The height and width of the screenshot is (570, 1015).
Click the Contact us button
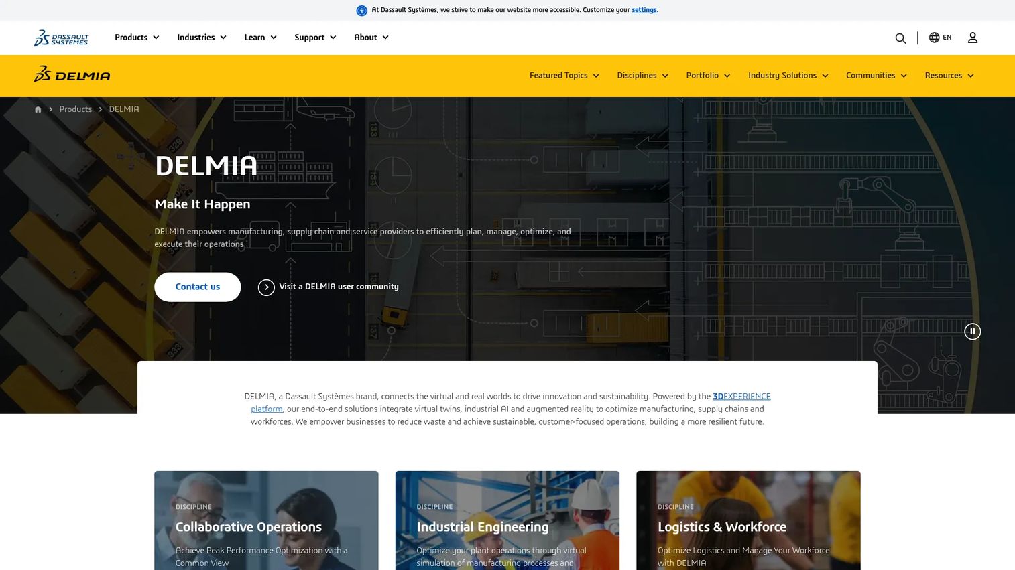(198, 287)
